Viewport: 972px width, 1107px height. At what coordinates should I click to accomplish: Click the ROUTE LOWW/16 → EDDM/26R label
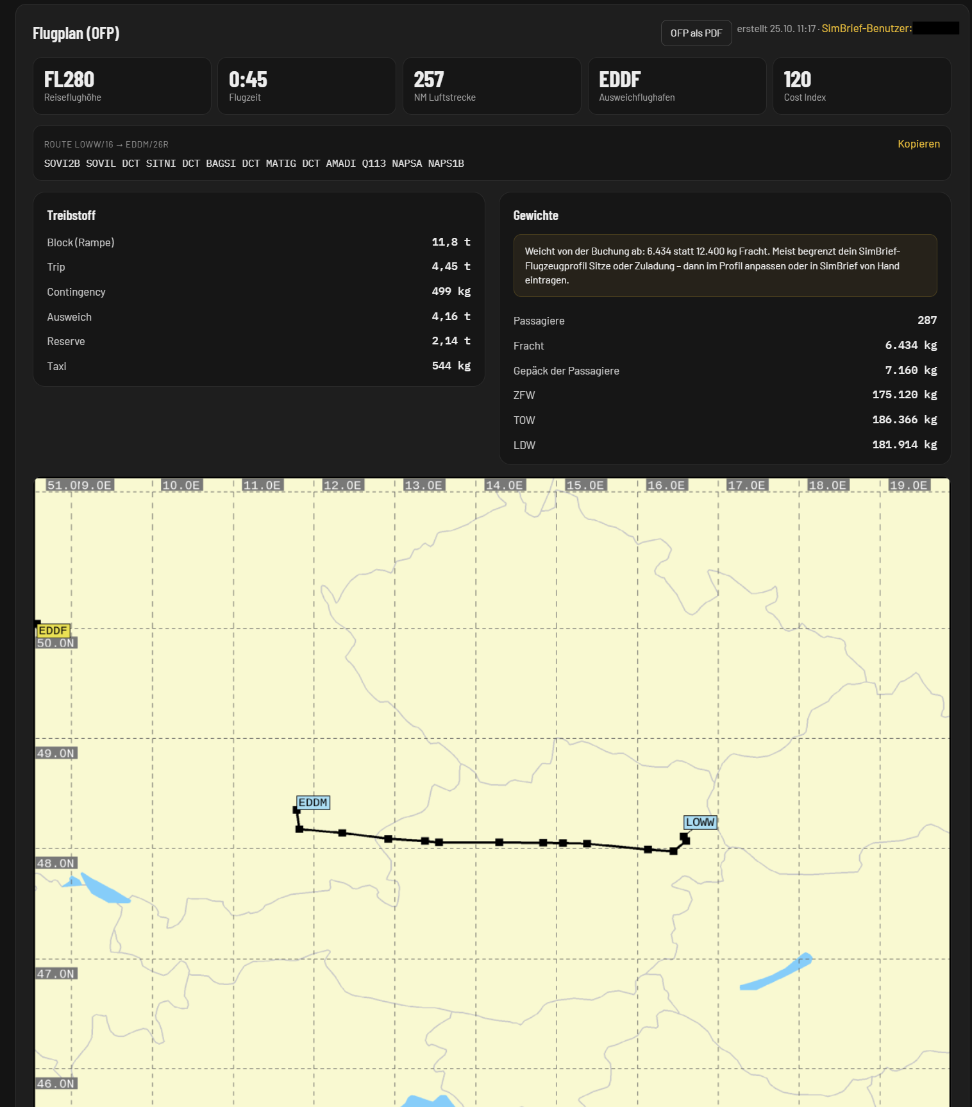pyautogui.click(x=106, y=144)
